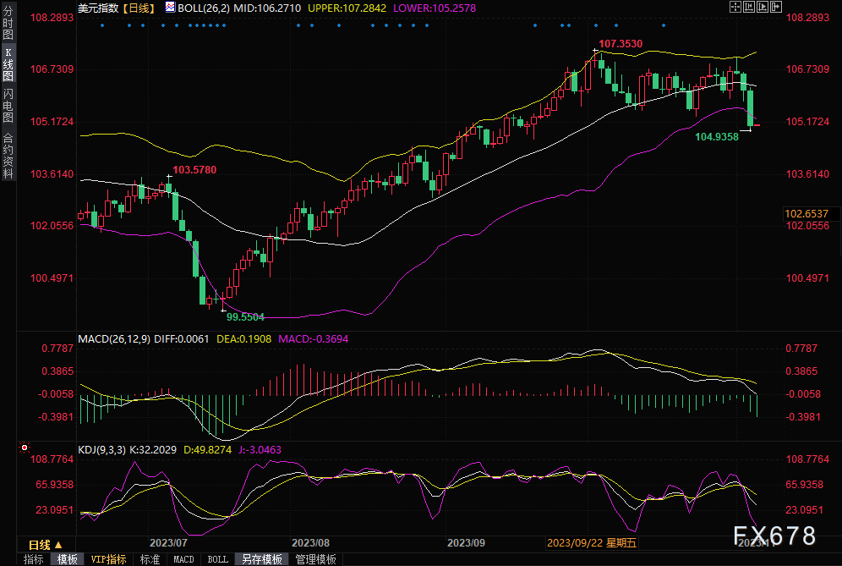Click the export-right arrow icon in chart toolbar
The image size is (842, 566).
click(x=776, y=7)
